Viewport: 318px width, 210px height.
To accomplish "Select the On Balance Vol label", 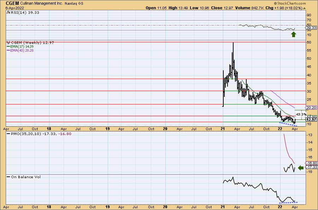I will (26, 177).
